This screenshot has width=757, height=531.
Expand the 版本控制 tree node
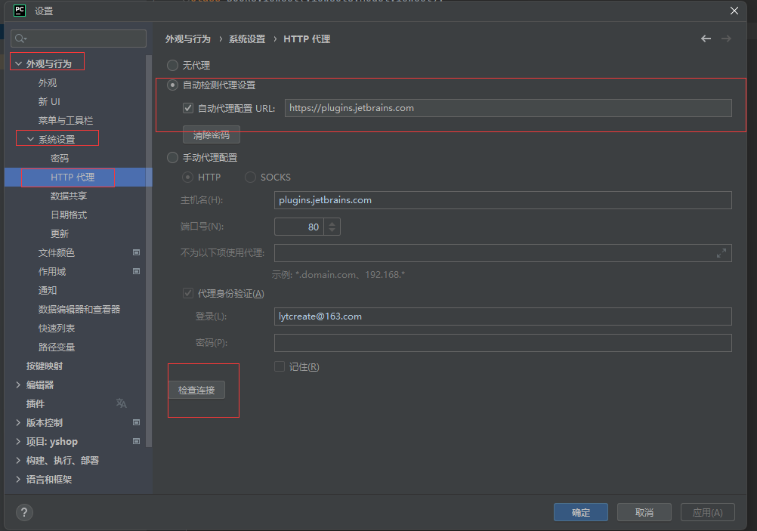click(x=18, y=422)
